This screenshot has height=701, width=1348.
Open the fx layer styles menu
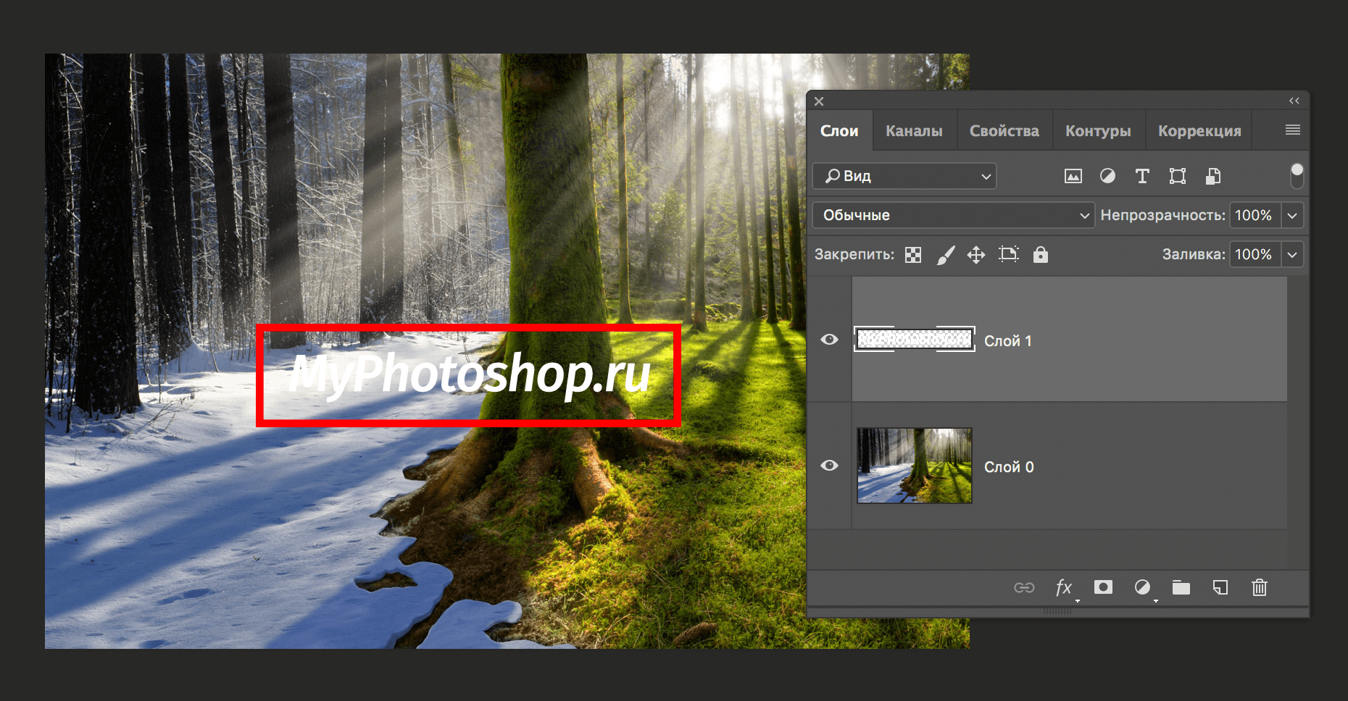[x=1063, y=587]
